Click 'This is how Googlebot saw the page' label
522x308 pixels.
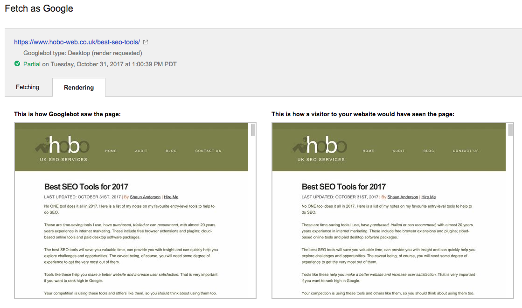tap(67, 114)
